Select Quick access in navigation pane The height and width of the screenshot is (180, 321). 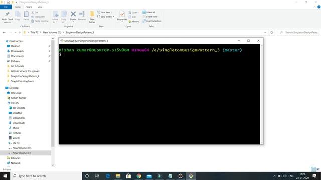16,41
